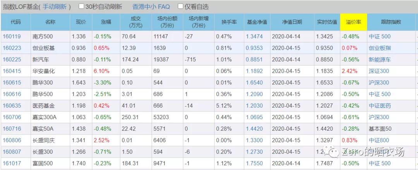
Task: Open fund code 160807
Action: coord(12,152)
